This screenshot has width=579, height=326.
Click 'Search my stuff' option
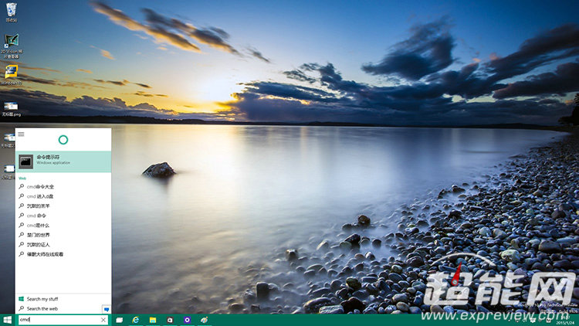click(x=42, y=298)
